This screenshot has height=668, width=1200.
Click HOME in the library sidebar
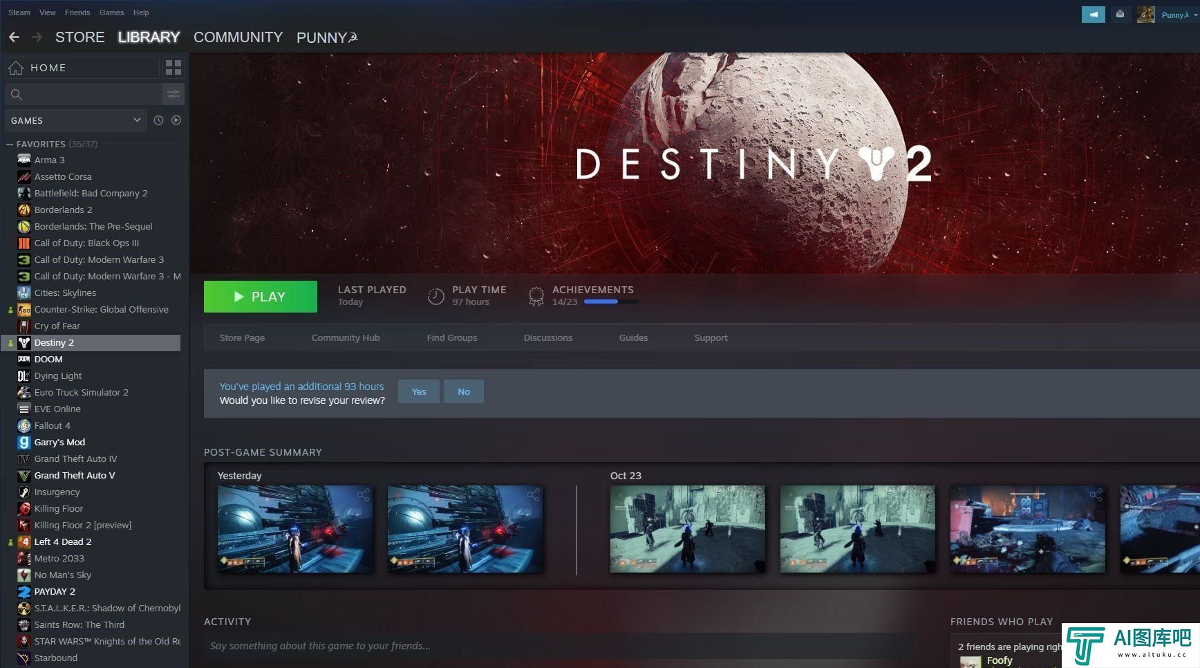[x=82, y=68]
